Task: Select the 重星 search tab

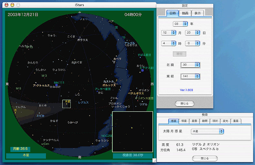Action: (236, 121)
